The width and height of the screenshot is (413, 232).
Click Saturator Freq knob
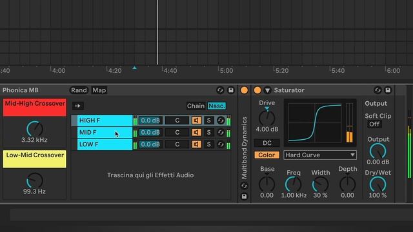293,184
